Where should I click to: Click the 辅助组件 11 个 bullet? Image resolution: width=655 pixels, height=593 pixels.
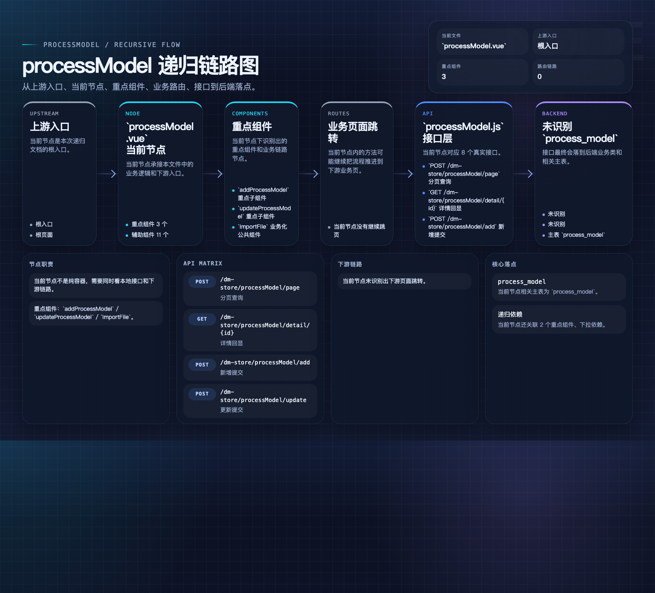[x=150, y=235]
